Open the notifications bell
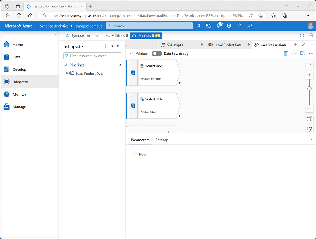The width and height of the screenshot is (316, 239). tap(219, 26)
